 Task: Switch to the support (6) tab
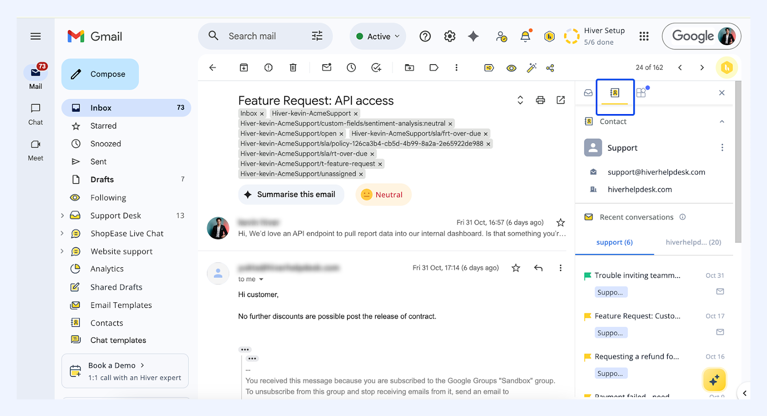pyautogui.click(x=615, y=243)
